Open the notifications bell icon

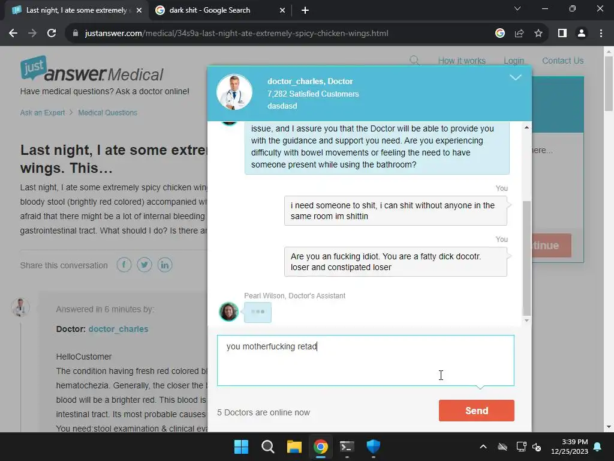(x=598, y=447)
